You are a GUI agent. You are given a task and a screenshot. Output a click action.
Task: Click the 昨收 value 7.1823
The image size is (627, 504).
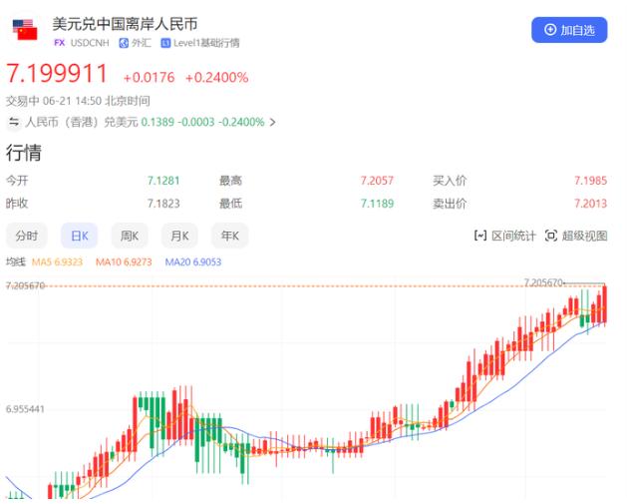(163, 204)
